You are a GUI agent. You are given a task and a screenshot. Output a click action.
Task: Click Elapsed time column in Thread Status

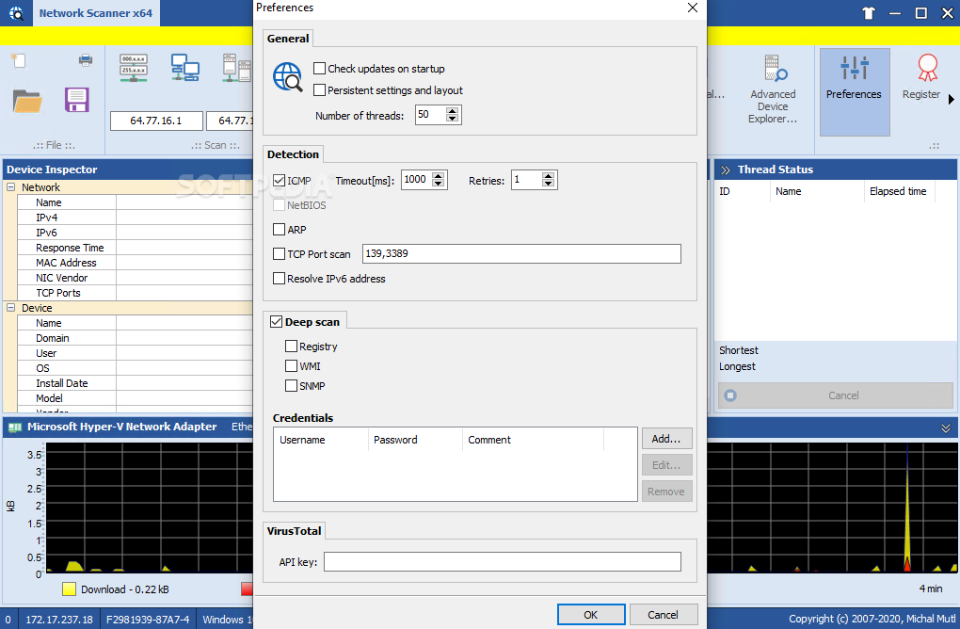(x=898, y=192)
